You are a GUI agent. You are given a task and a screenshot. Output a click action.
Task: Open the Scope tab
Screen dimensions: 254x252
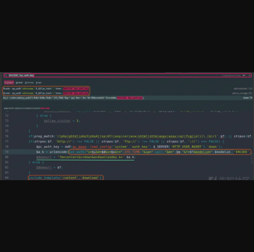(39, 83)
